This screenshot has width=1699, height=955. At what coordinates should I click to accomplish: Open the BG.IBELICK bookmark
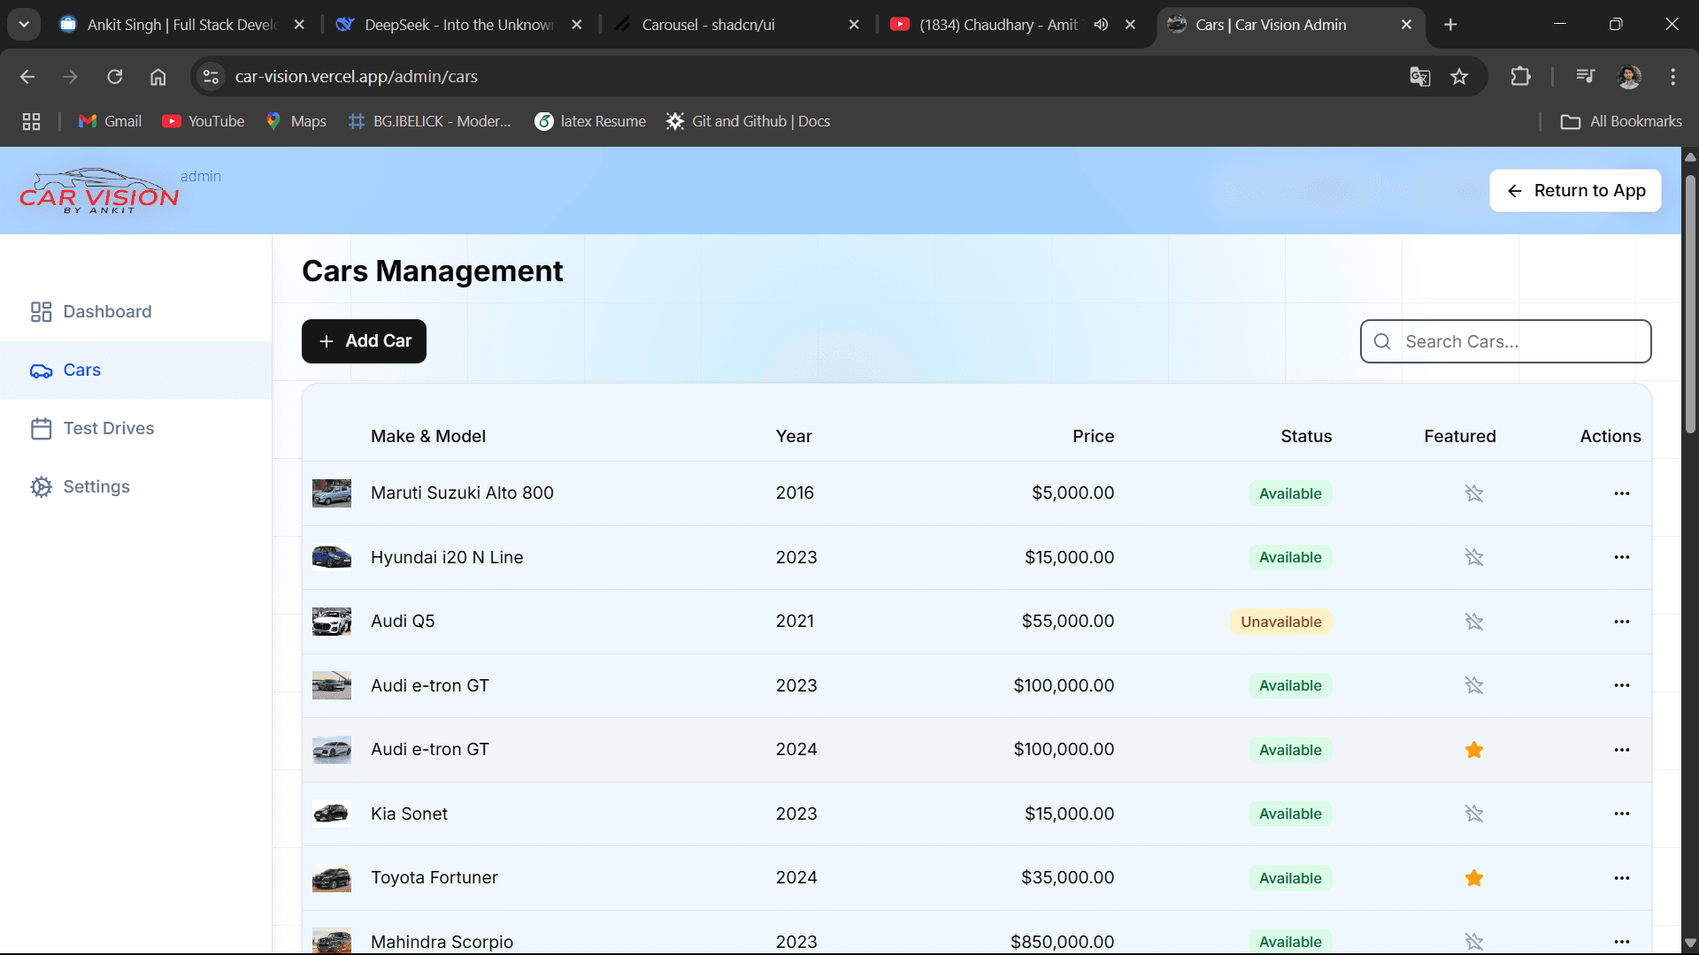(430, 121)
